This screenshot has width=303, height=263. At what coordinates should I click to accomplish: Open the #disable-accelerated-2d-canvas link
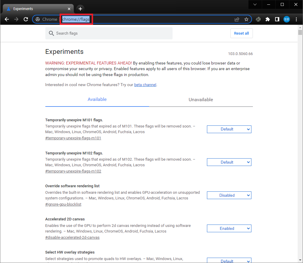click(x=72, y=238)
